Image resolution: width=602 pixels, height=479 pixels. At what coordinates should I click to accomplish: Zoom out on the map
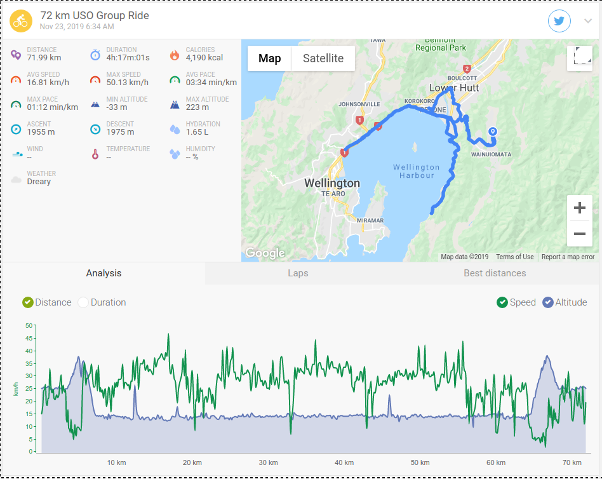[x=580, y=234]
